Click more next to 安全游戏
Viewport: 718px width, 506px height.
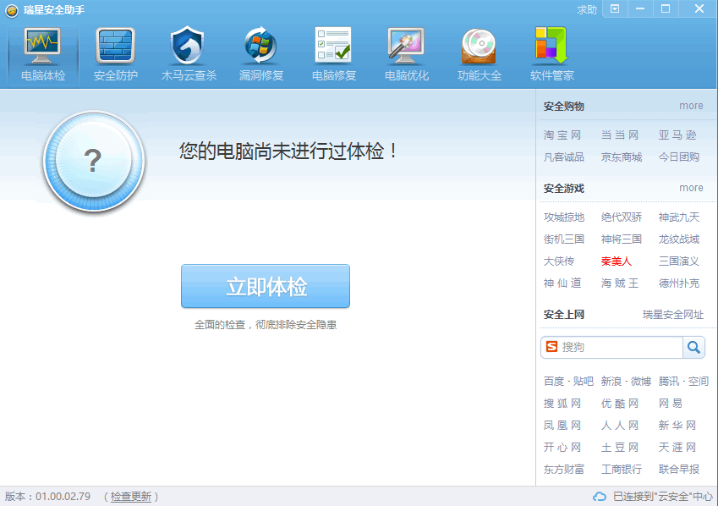[x=691, y=188]
